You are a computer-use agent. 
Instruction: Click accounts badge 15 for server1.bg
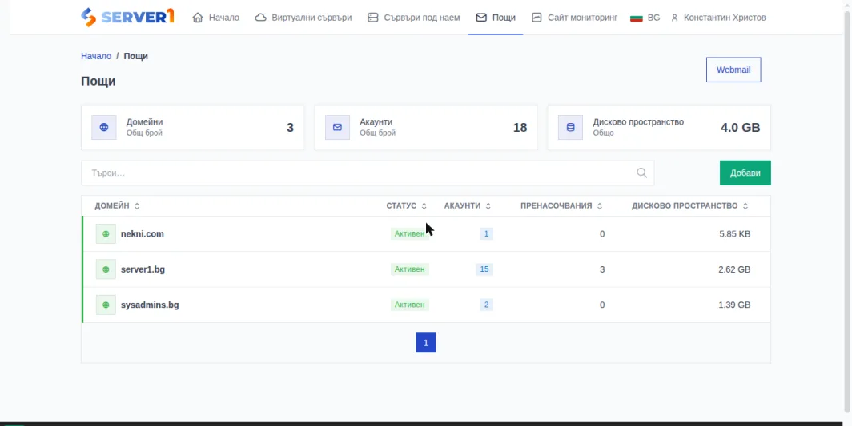point(484,269)
